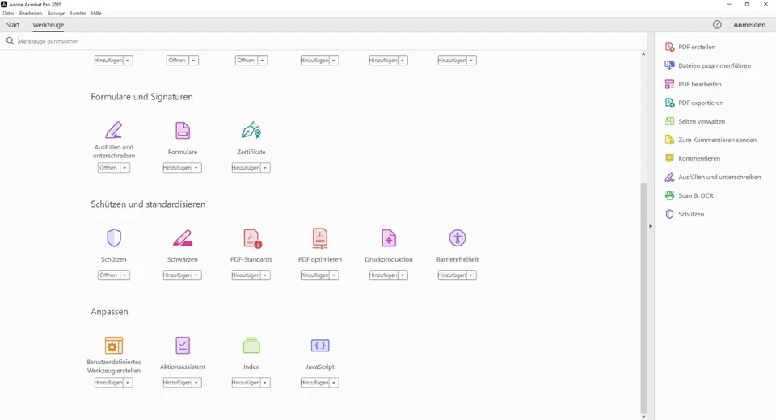Expand dropdown arrow next to Zertifikate Hinzufügen
776x420 pixels.
[265, 168]
